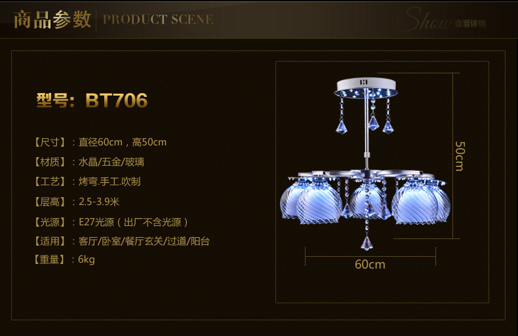518x336 pixels.
Task: Click the 光源 E27 light source line
Action: [x=110, y=222]
